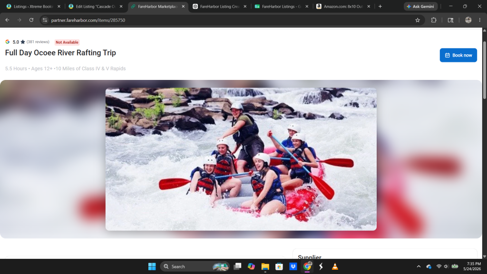Close the FareHarbor Marketplace tab
The image size is (487, 274).
click(183, 7)
